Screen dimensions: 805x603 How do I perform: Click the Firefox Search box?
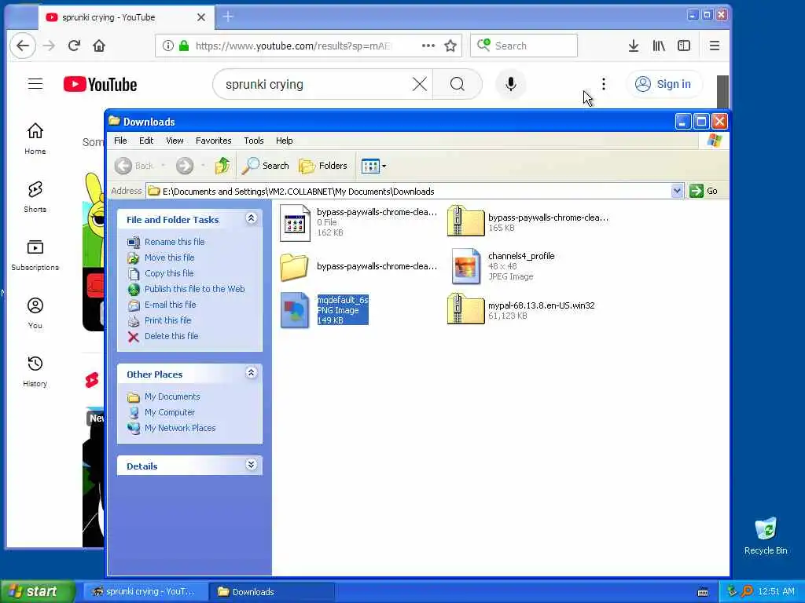(524, 46)
